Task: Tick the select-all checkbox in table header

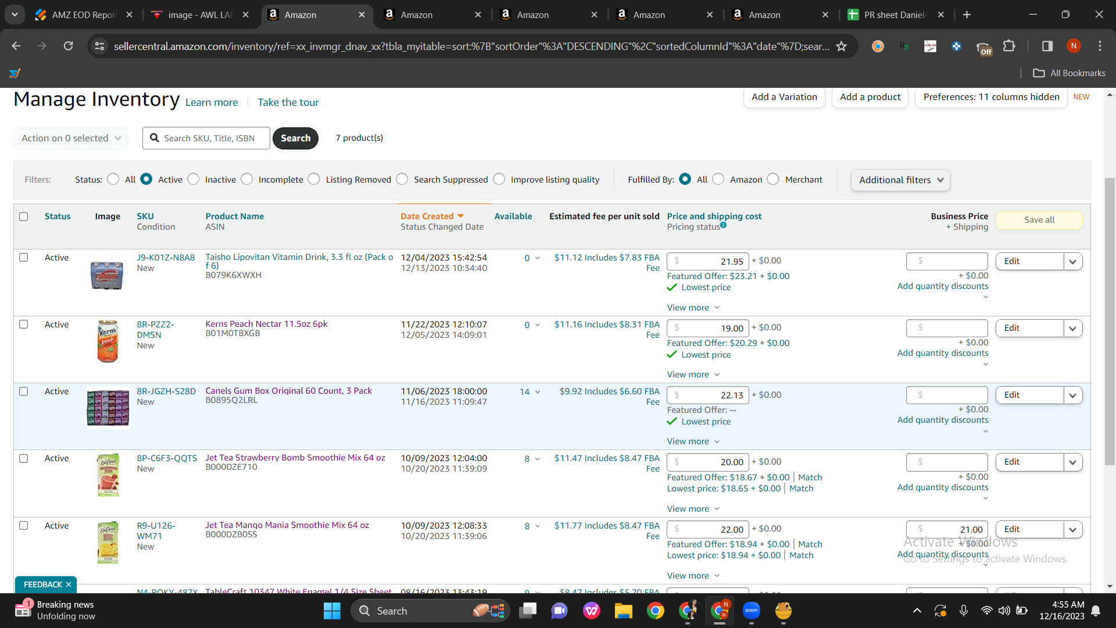Action: pyautogui.click(x=24, y=216)
